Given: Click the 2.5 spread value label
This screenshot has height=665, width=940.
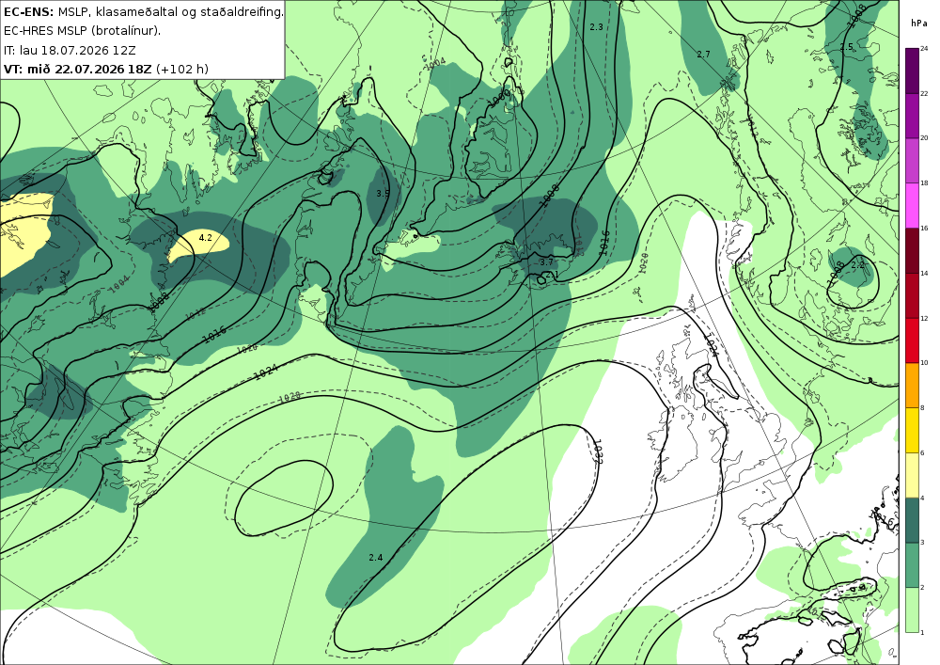Looking at the screenshot, I should point(847,47).
